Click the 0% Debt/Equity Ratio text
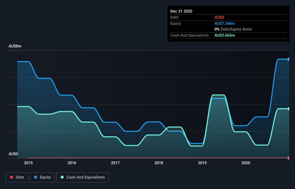Image resolution: width=295 pixels, height=189 pixels. (233, 29)
